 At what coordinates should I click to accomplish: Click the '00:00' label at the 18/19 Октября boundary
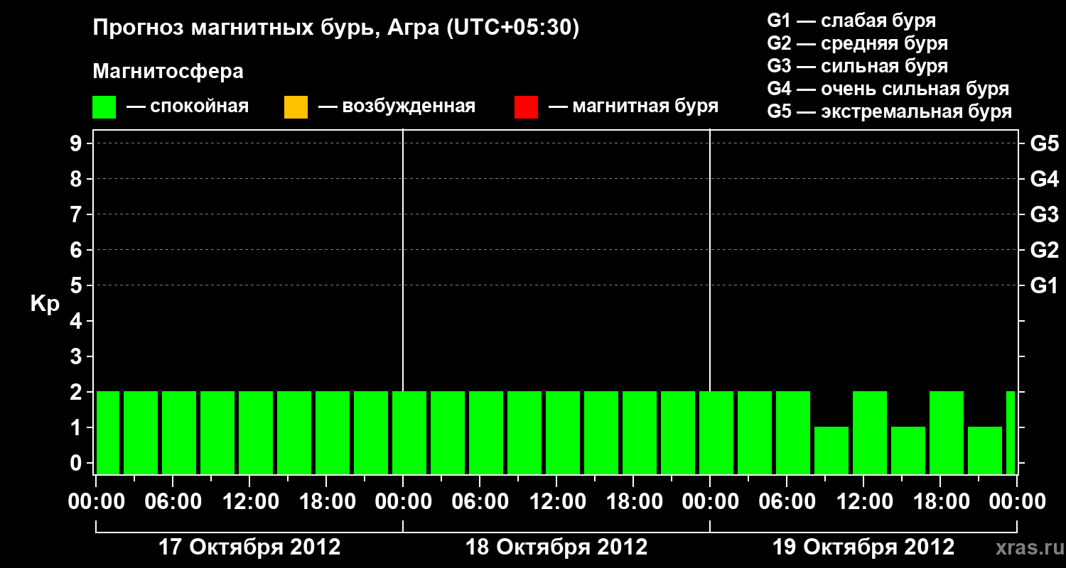710,502
